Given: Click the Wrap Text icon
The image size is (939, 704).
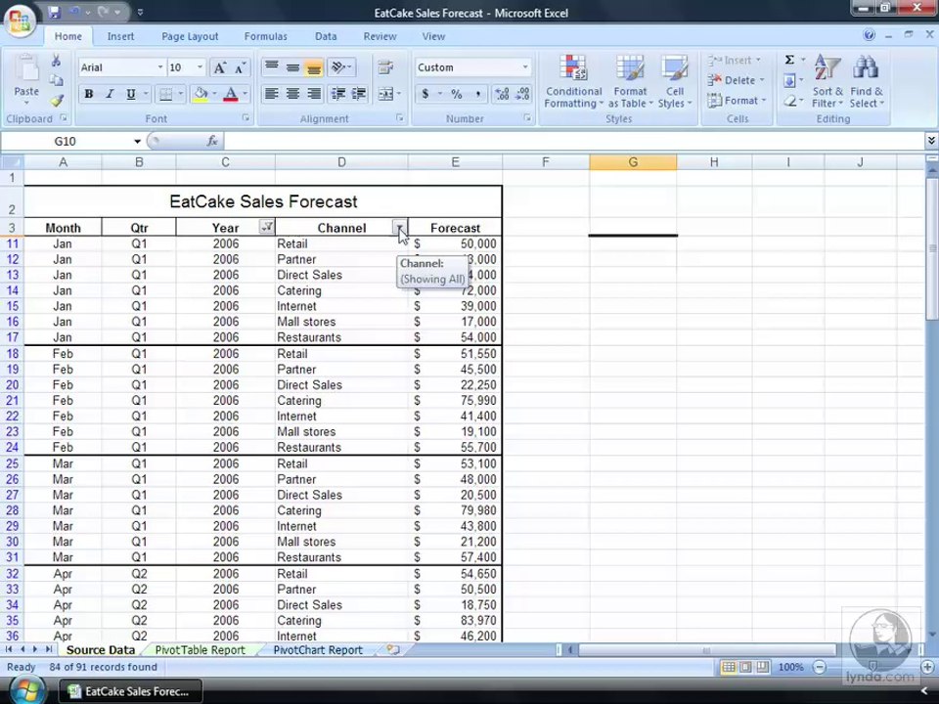Looking at the screenshot, I should point(385,67).
